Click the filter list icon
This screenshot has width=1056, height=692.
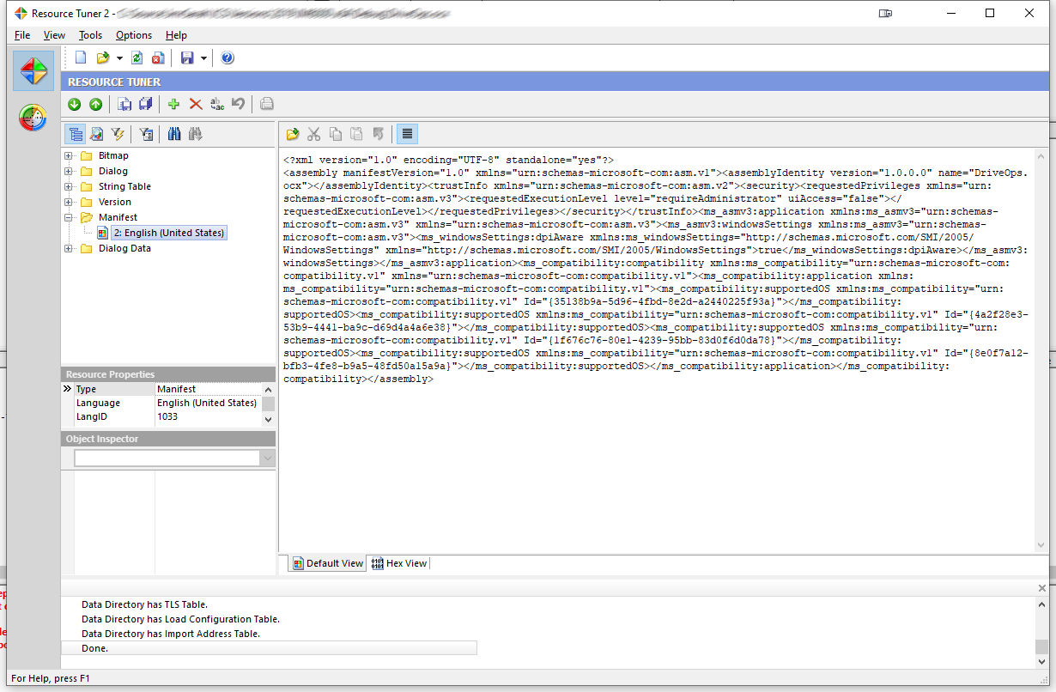(x=147, y=134)
